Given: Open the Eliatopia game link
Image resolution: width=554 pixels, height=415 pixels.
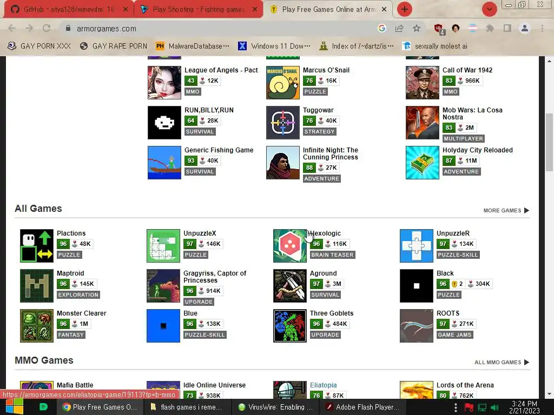Looking at the screenshot, I should 324,385.
